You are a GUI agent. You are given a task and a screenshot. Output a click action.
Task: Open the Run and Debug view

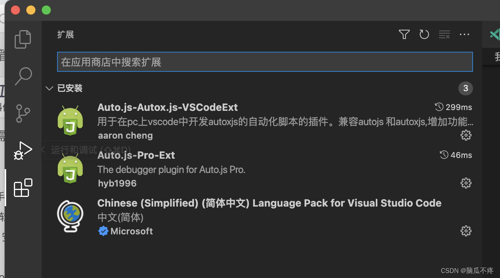point(23,151)
